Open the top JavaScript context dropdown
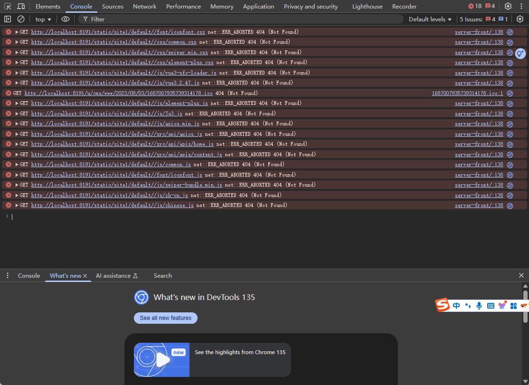This screenshot has width=529, height=385. tap(43, 19)
